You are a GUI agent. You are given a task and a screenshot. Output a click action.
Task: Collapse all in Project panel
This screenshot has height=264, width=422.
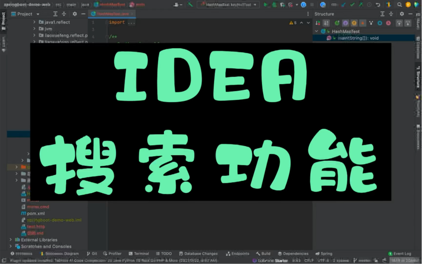(64, 14)
